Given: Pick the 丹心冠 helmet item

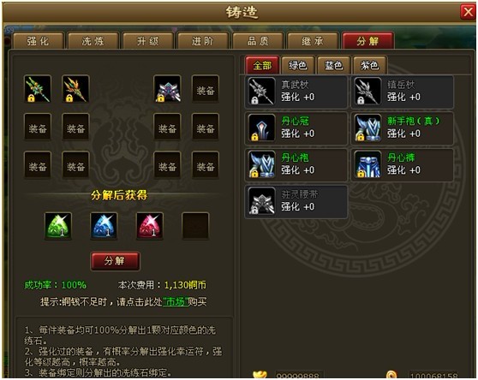Looking at the screenshot, I should [x=296, y=128].
